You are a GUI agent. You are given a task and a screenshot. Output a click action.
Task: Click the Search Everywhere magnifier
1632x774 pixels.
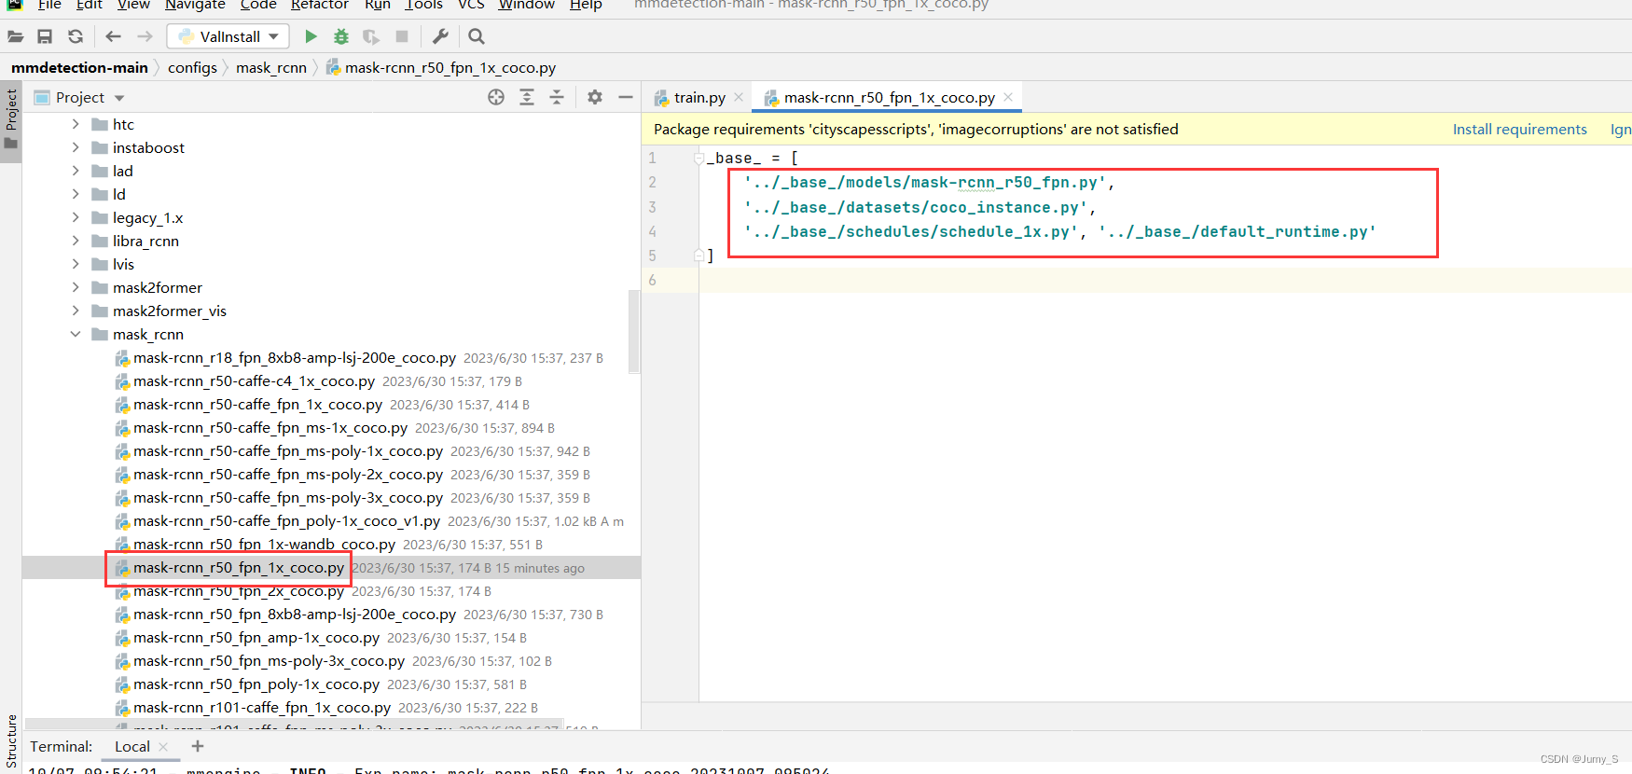coord(477,36)
